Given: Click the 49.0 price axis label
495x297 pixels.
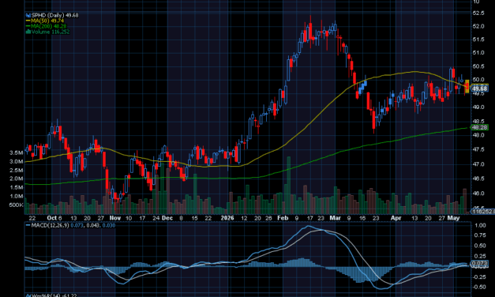Looking at the screenshot, I should 478,107.
